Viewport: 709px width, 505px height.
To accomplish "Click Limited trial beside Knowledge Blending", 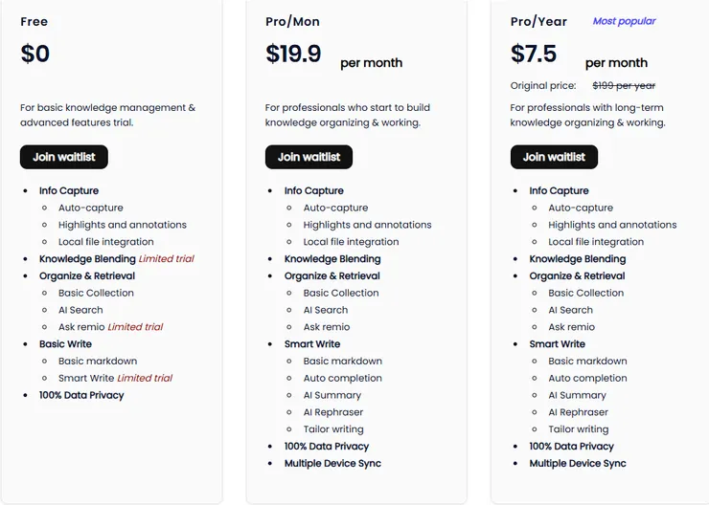I will pyautogui.click(x=167, y=259).
